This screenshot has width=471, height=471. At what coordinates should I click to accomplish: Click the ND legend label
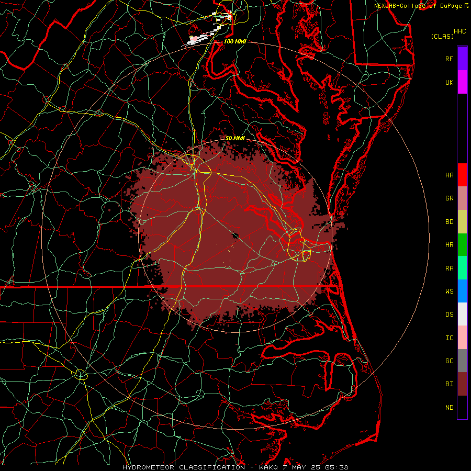[450, 407]
